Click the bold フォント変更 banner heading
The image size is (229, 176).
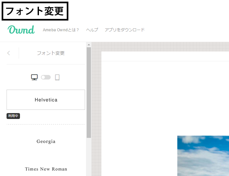pos(35,11)
